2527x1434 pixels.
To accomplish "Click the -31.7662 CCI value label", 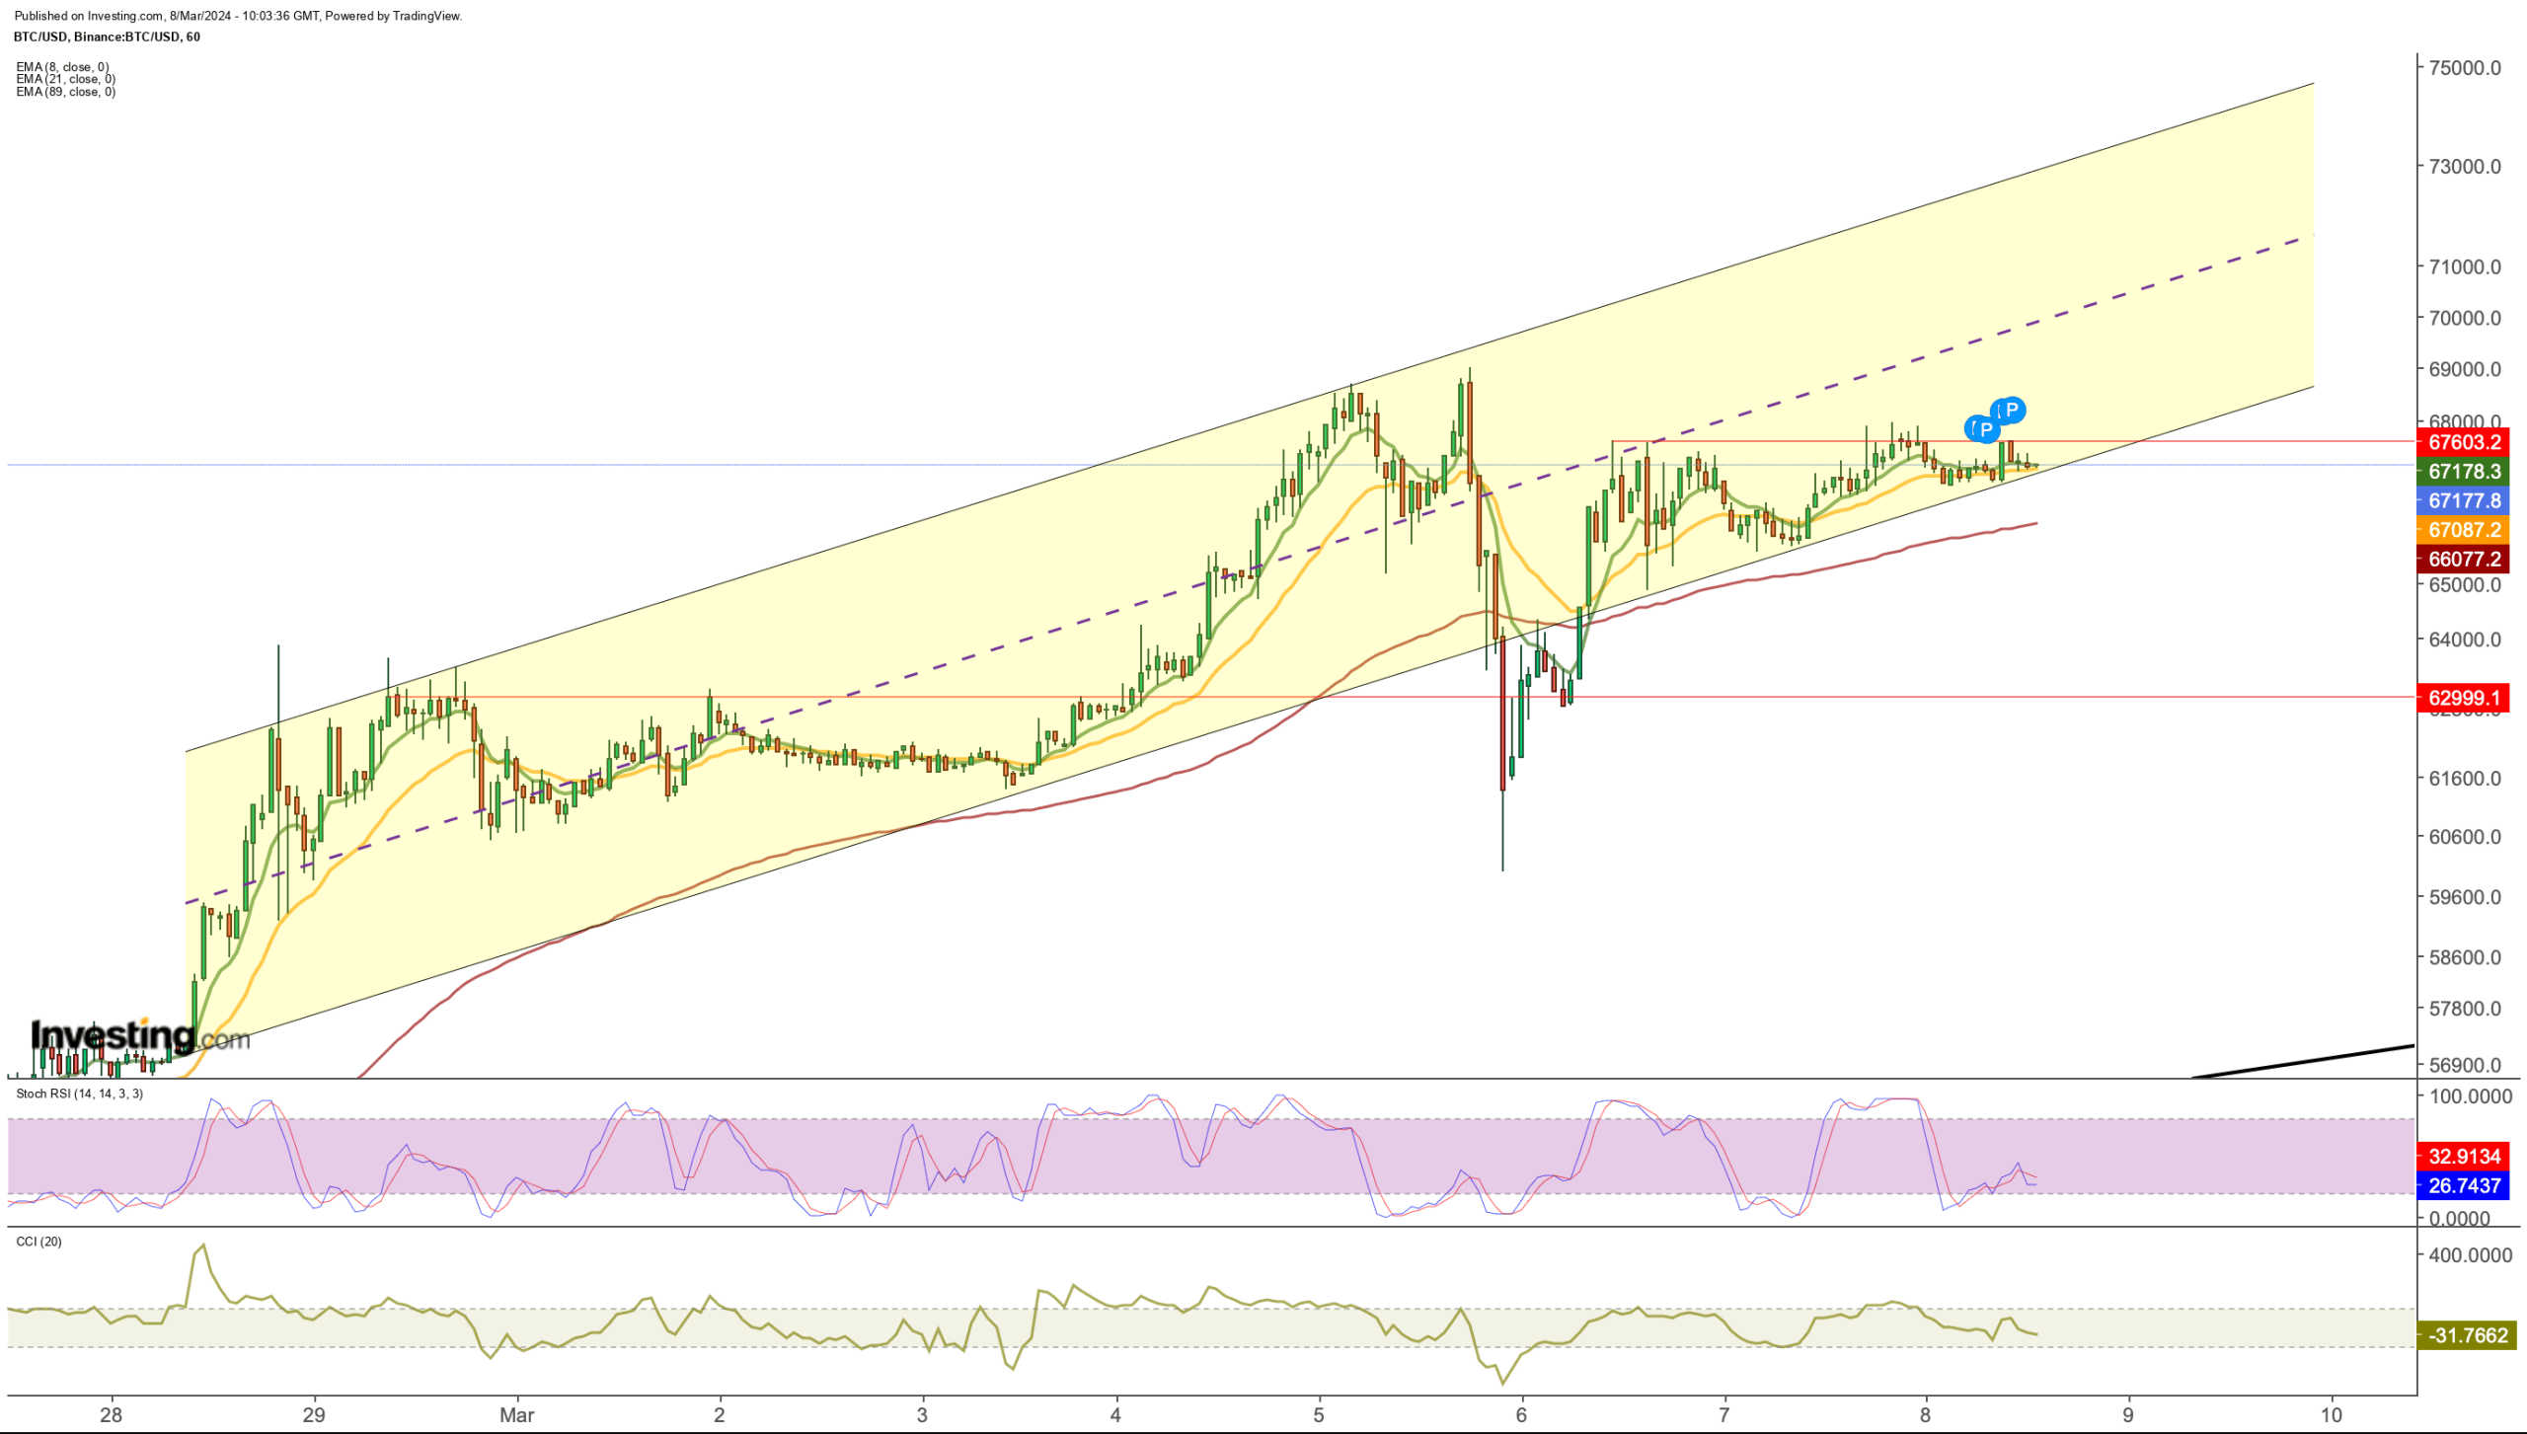I will [x=2467, y=1336].
